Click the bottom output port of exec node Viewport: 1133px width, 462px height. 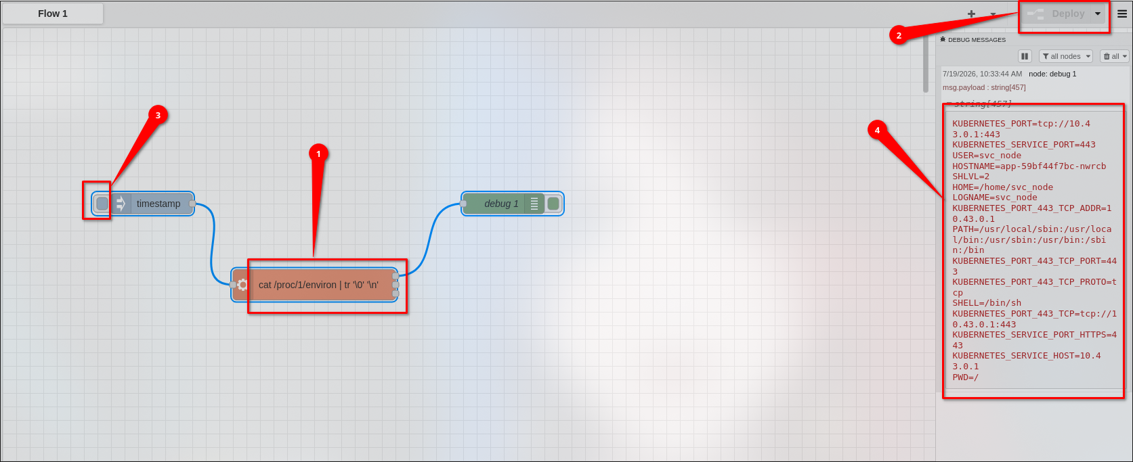click(x=396, y=294)
